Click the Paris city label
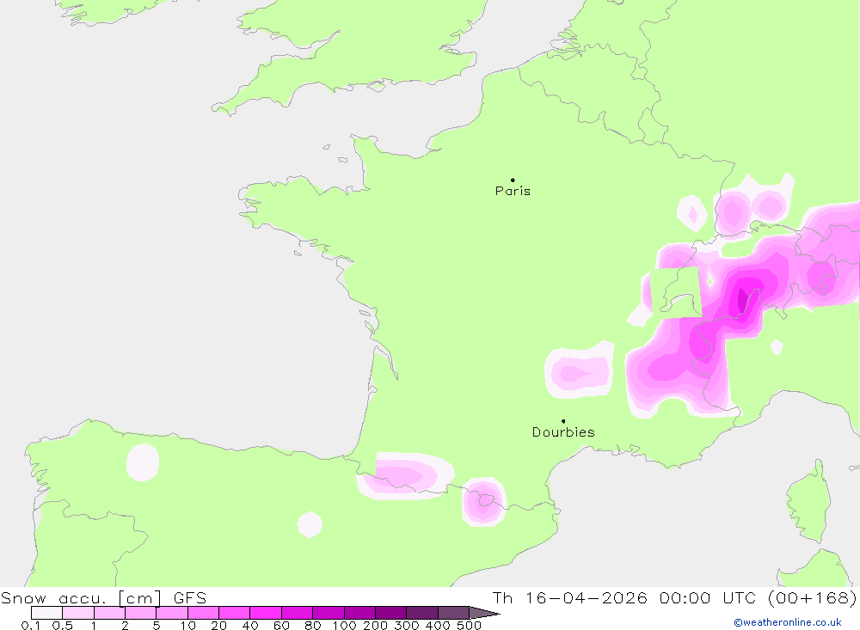The width and height of the screenshot is (860, 630). 513,191
